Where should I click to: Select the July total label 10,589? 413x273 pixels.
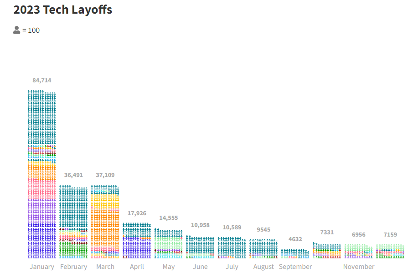pyautogui.click(x=232, y=227)
